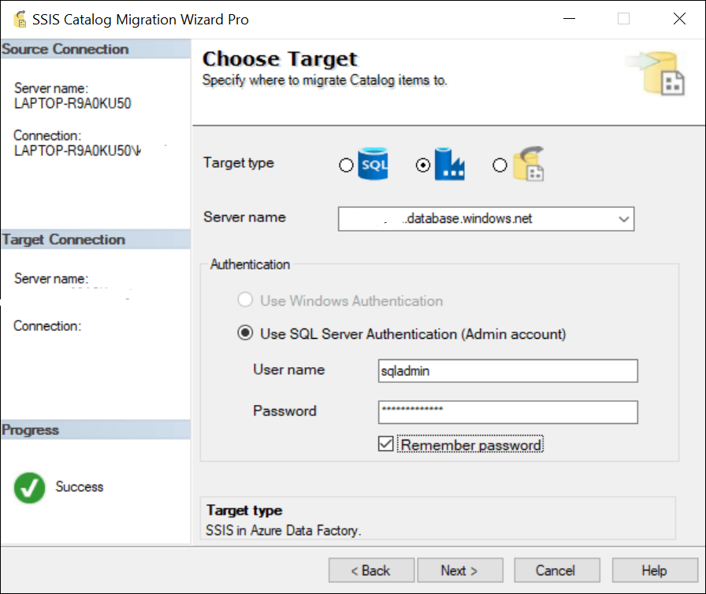Click the wizard app icon in title bar
The height and width of the screenshot is (594, 706).
[20, 20]
